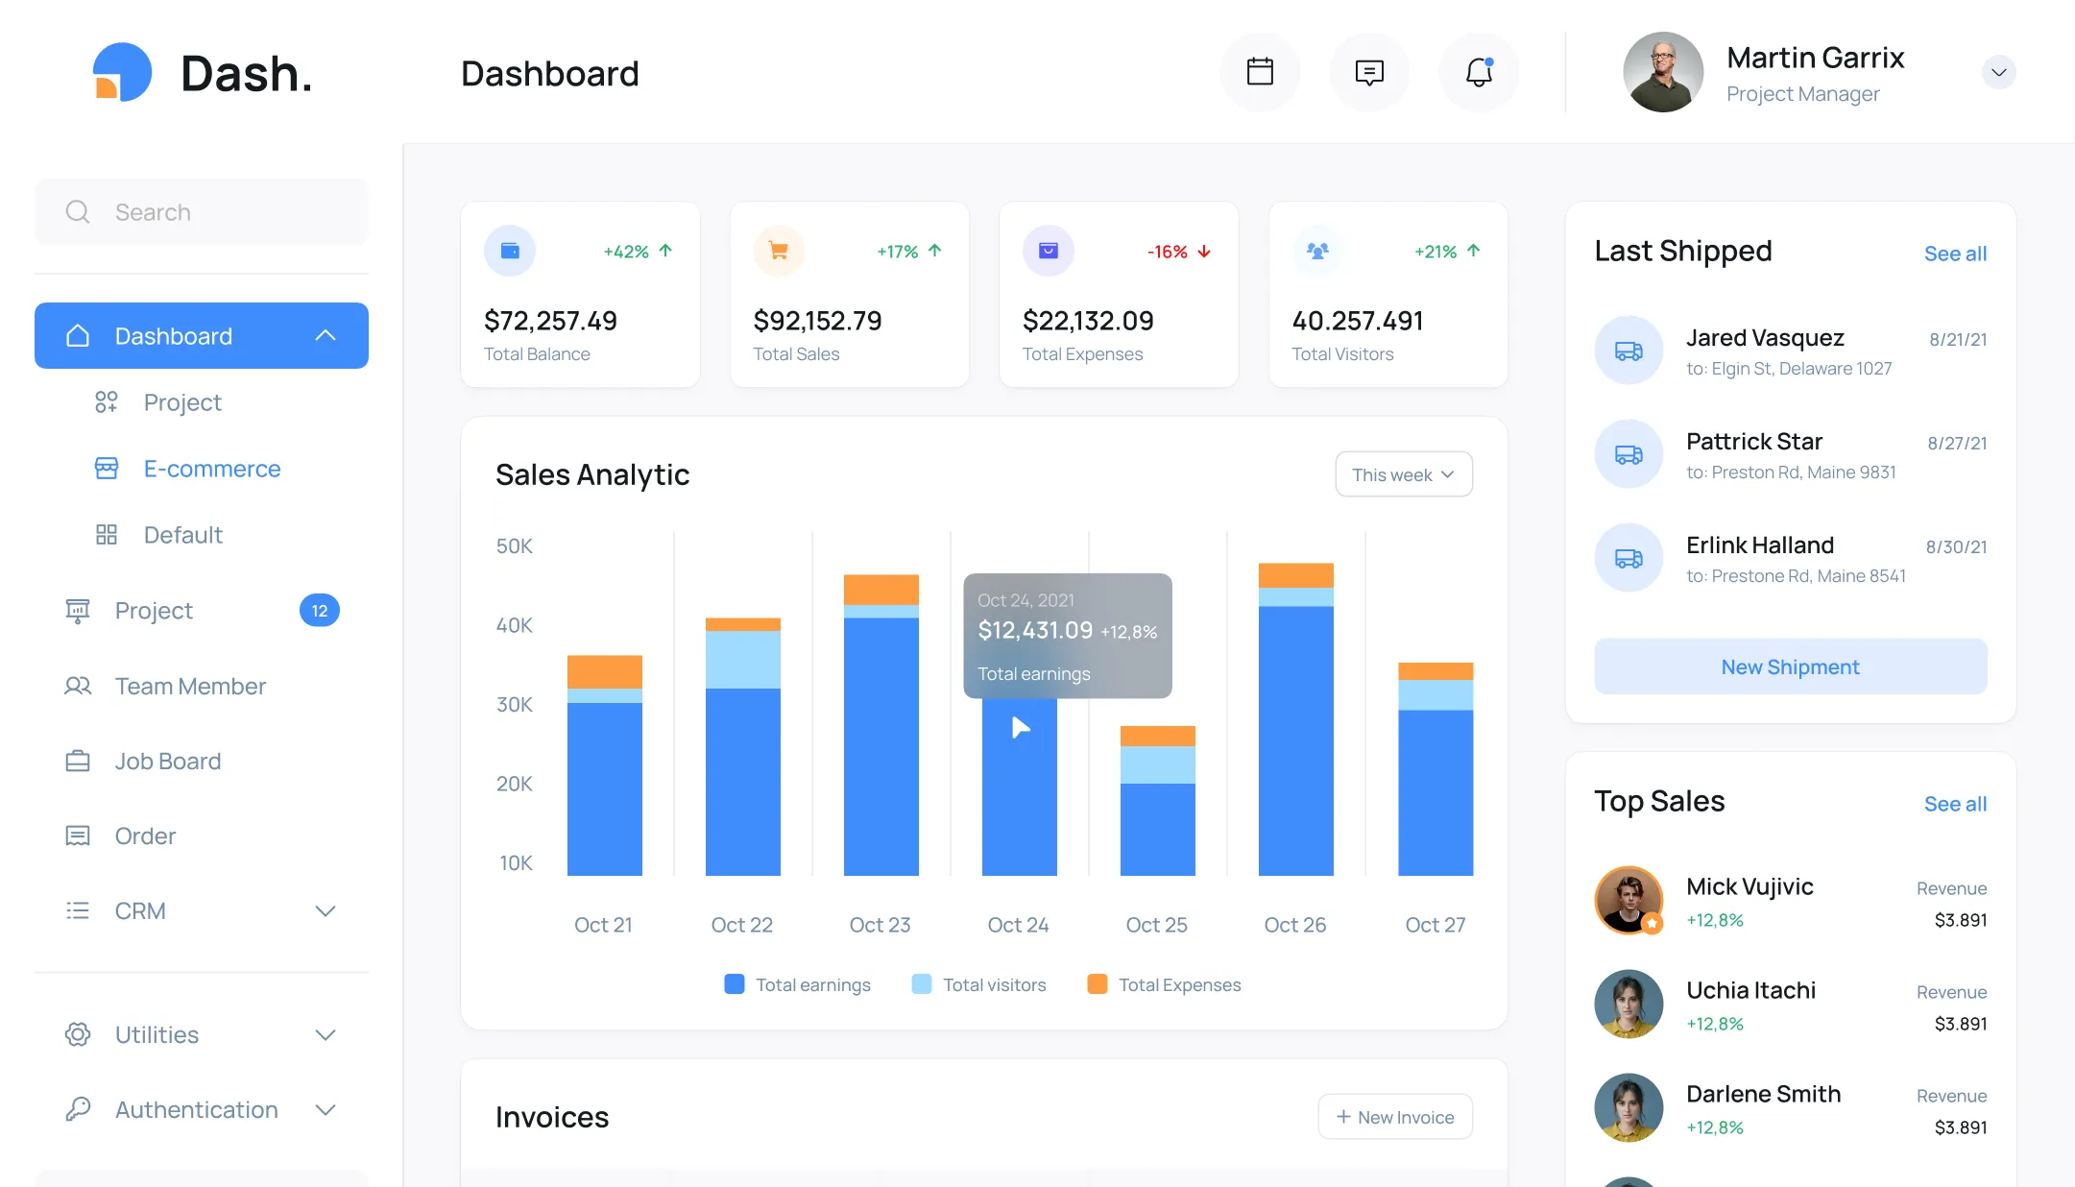Click the Team Member people icon
The width and height of the screenshot is (2075, 1187).
pos(78,686)
